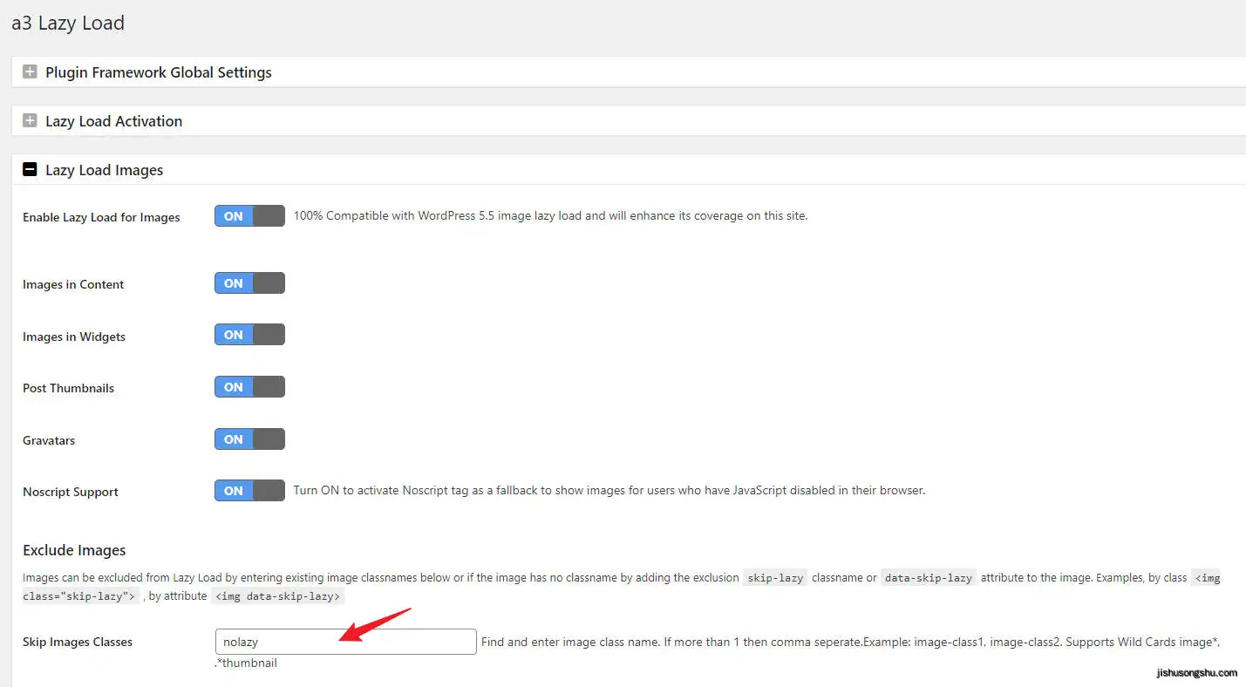
Task: Click the Images in Content label
Action: 73,284
